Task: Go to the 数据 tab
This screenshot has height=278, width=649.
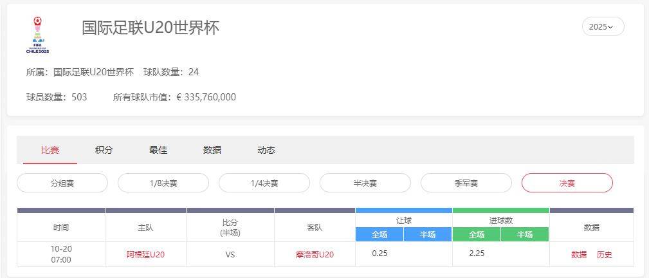Action: click(x=212, y=150)
